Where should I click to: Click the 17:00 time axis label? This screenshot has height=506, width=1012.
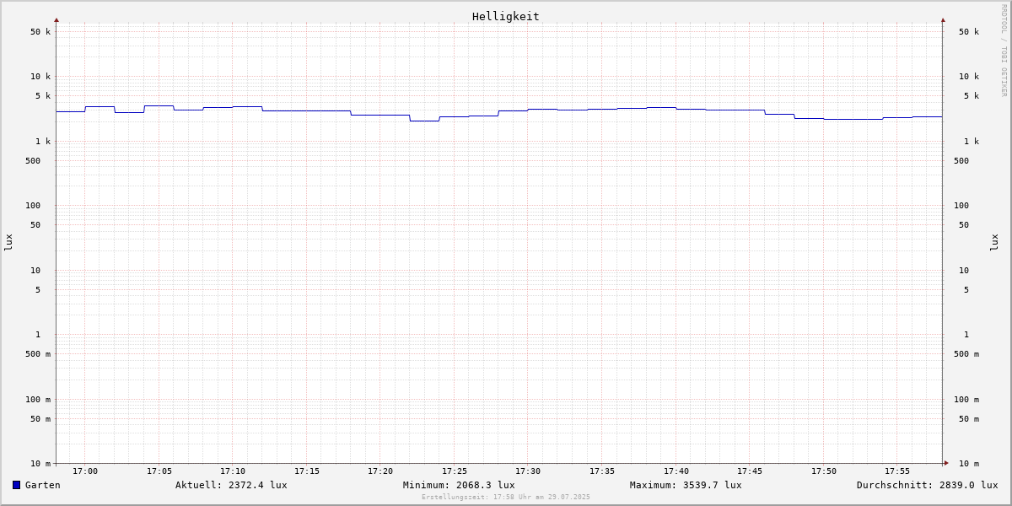pyautogui.click(x=85, y=471)
